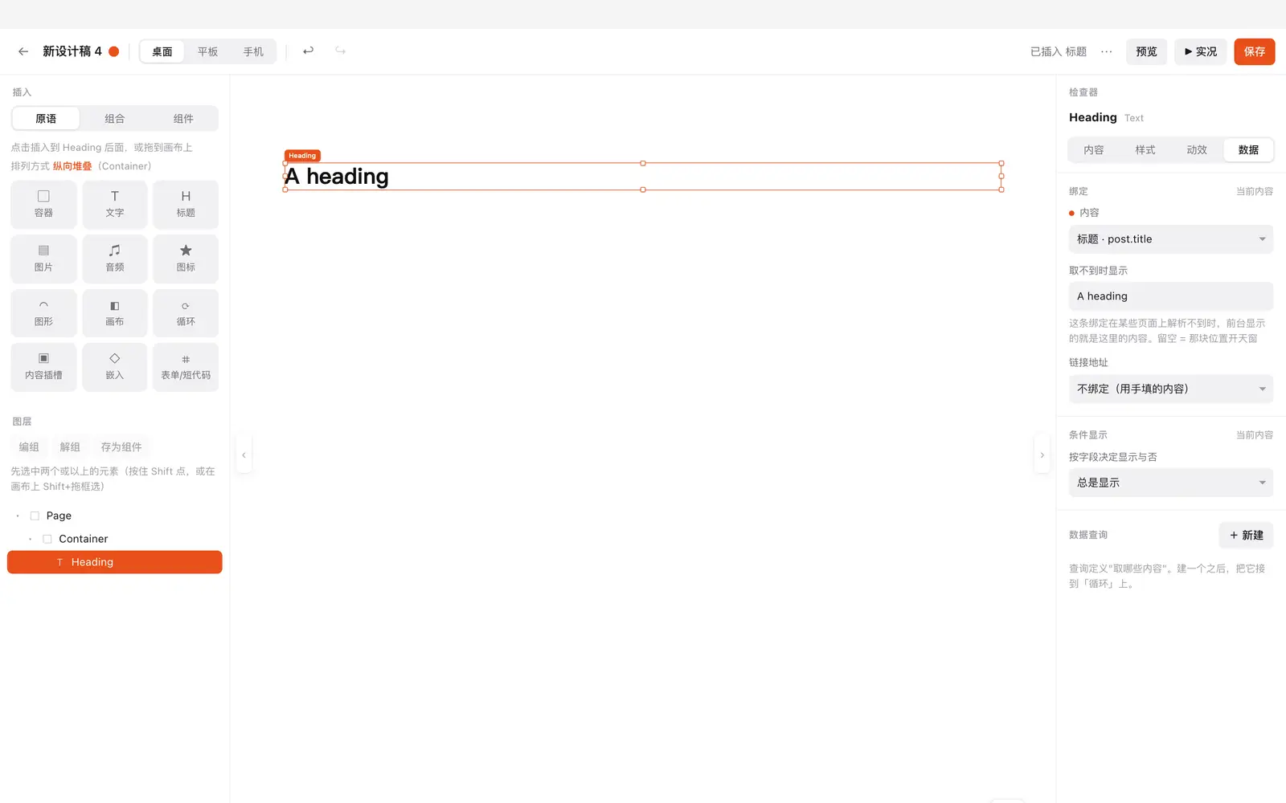1286x803 pixels.
Task: Open the 动效 inspector tab
Action: click(x=1197, y=150)
